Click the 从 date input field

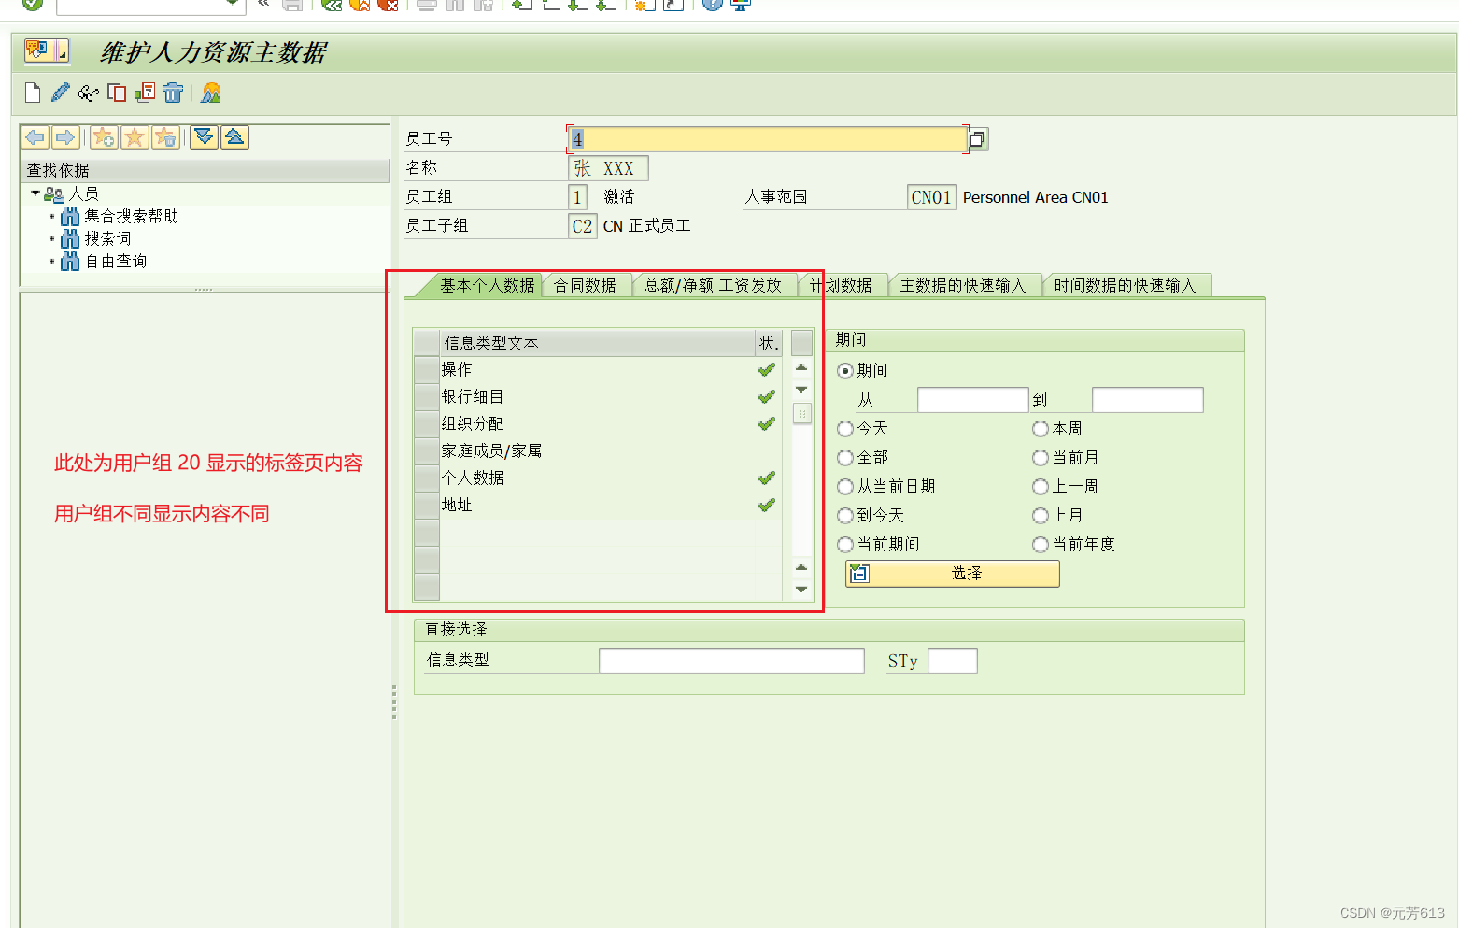(x=972, y=400)
